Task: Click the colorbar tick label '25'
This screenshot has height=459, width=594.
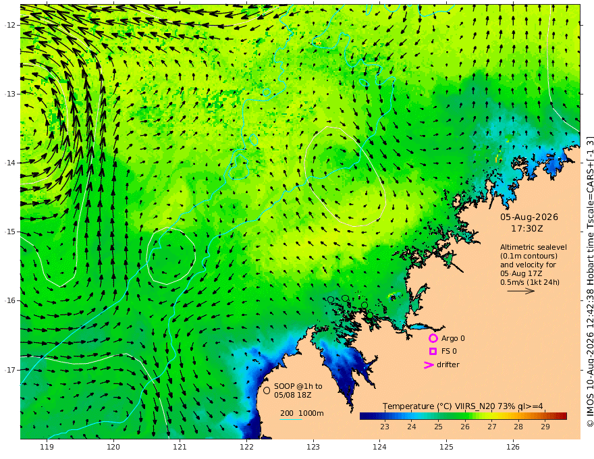Action: click(x=438, y=427)
